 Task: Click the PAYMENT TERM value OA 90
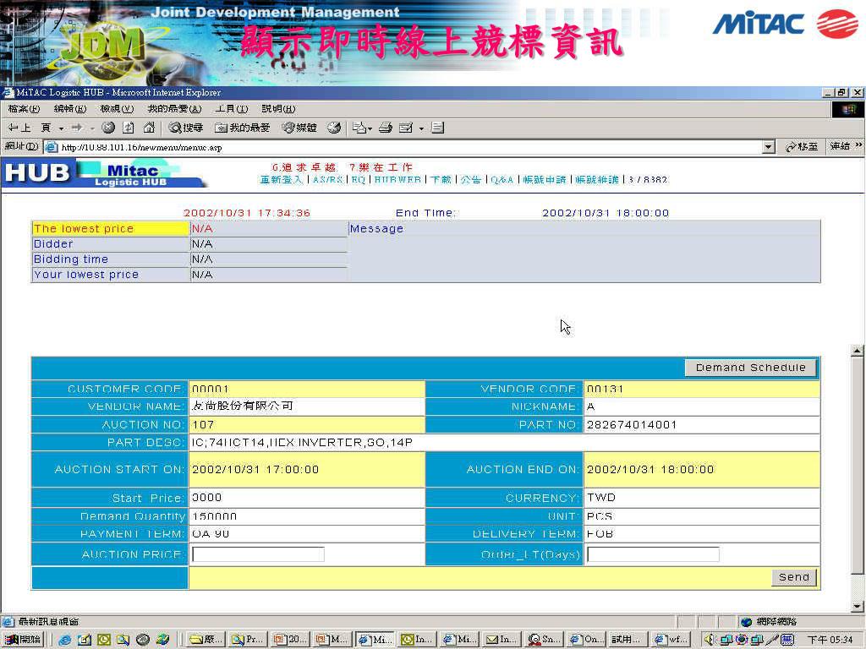click(x=210, y=534)
